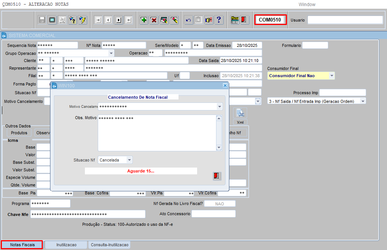
Task: Select the Notas Fiscais tab
Action: pos(22,245)
